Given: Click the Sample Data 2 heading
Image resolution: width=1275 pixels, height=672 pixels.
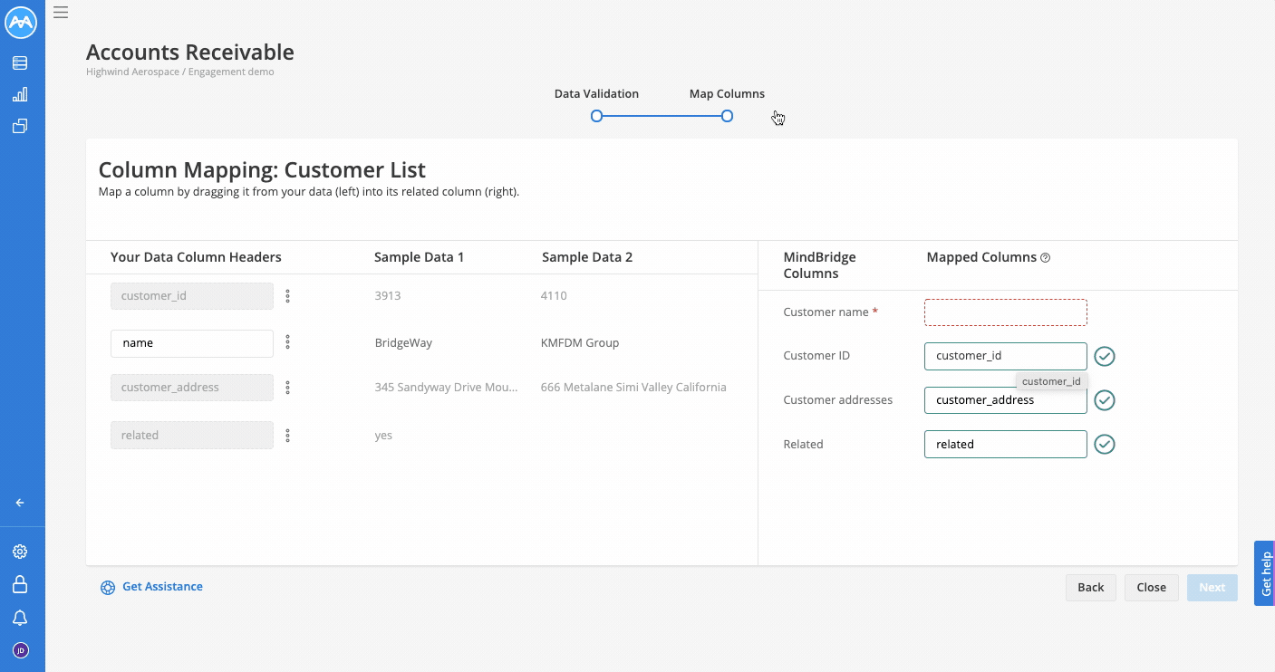Looking at the screenshot, I should click(587, 257).
